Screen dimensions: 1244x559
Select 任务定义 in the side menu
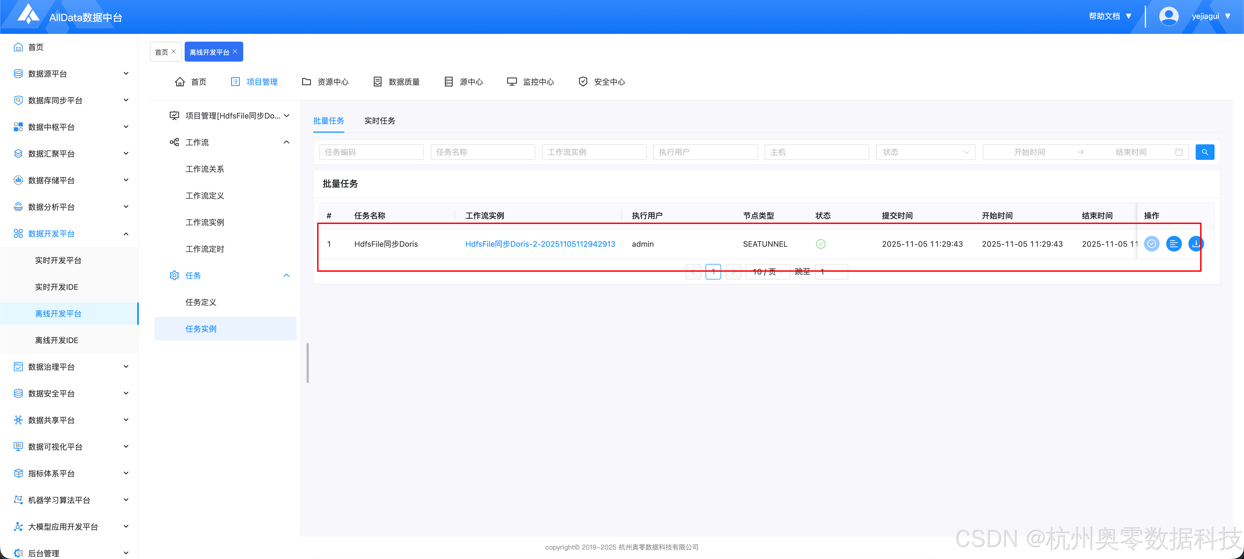201,302
